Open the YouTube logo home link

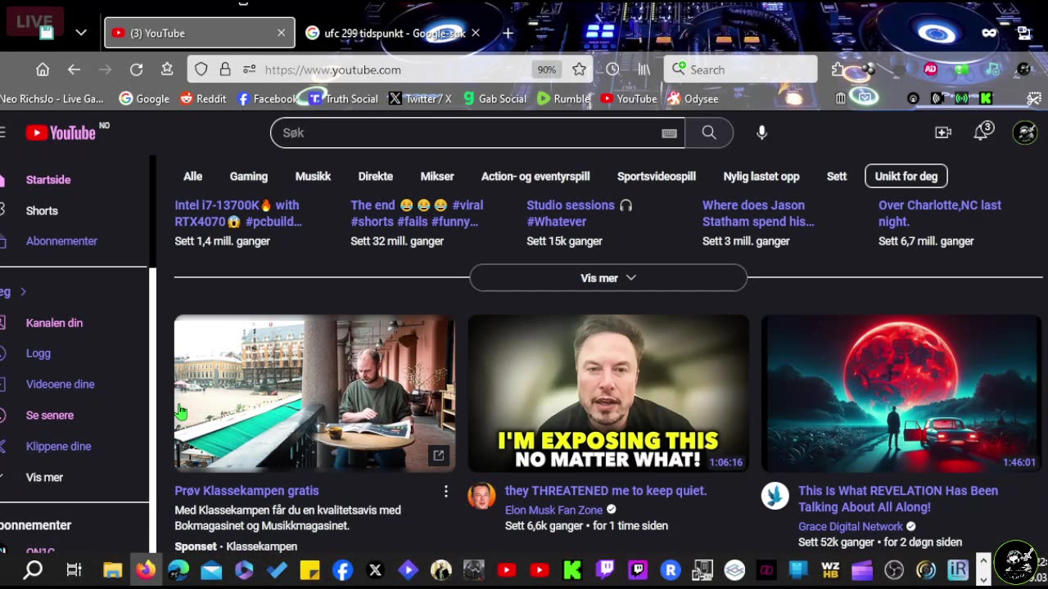[x=61, y=133]
